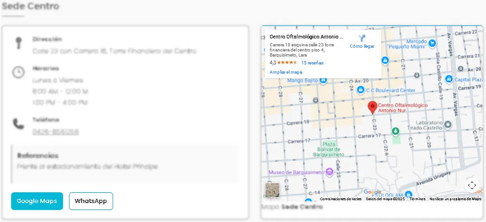The width and height of the screenshot is (486, 222).
Task: Click the info card title Centro Oftalmológico Antonio
Action: click(x=307, y=37)
